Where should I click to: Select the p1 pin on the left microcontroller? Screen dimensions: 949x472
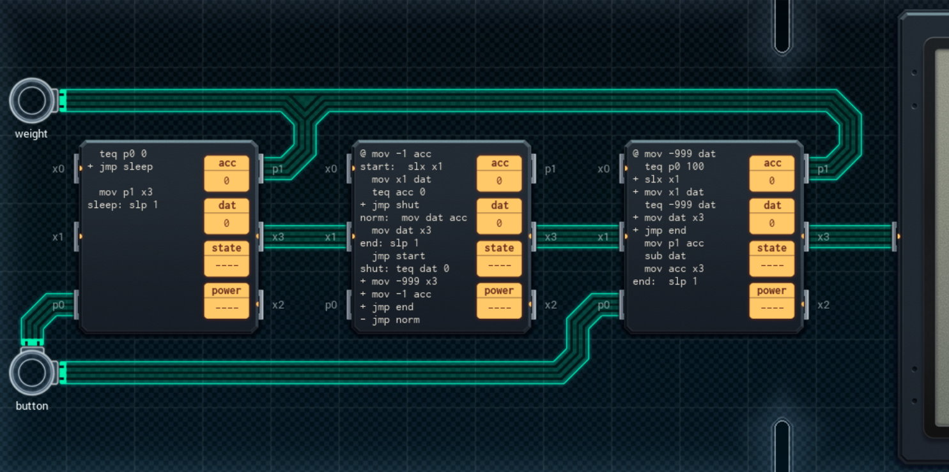click(261, 168)
